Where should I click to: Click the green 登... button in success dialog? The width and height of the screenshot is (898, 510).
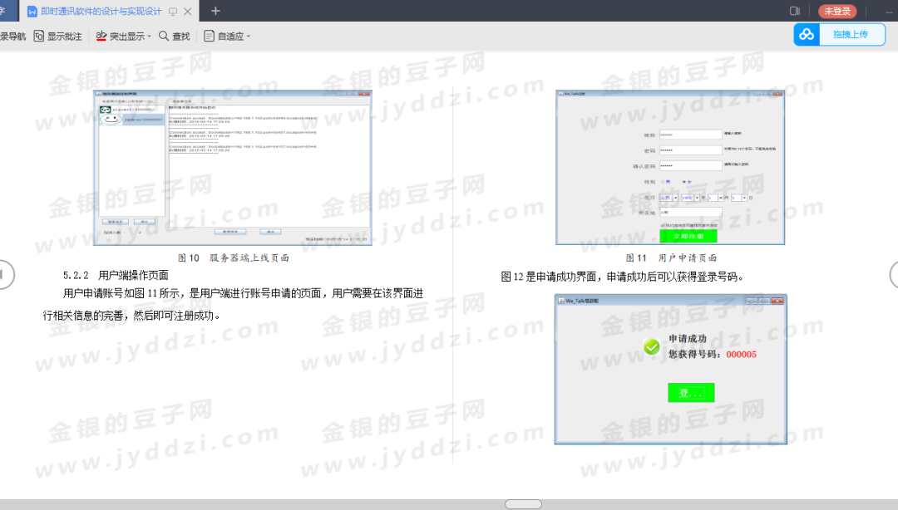pyautogui.click(x=691, y=393)
